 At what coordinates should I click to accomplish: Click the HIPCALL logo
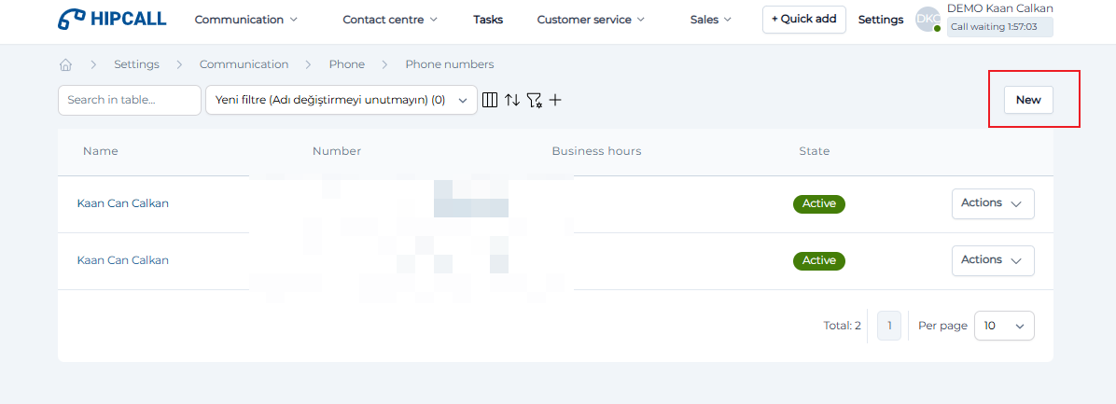pyautogui.click(x=111, y=20)
